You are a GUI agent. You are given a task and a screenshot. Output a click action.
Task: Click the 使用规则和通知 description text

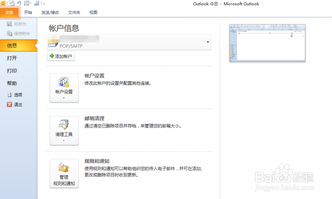(x=144, y=172)
